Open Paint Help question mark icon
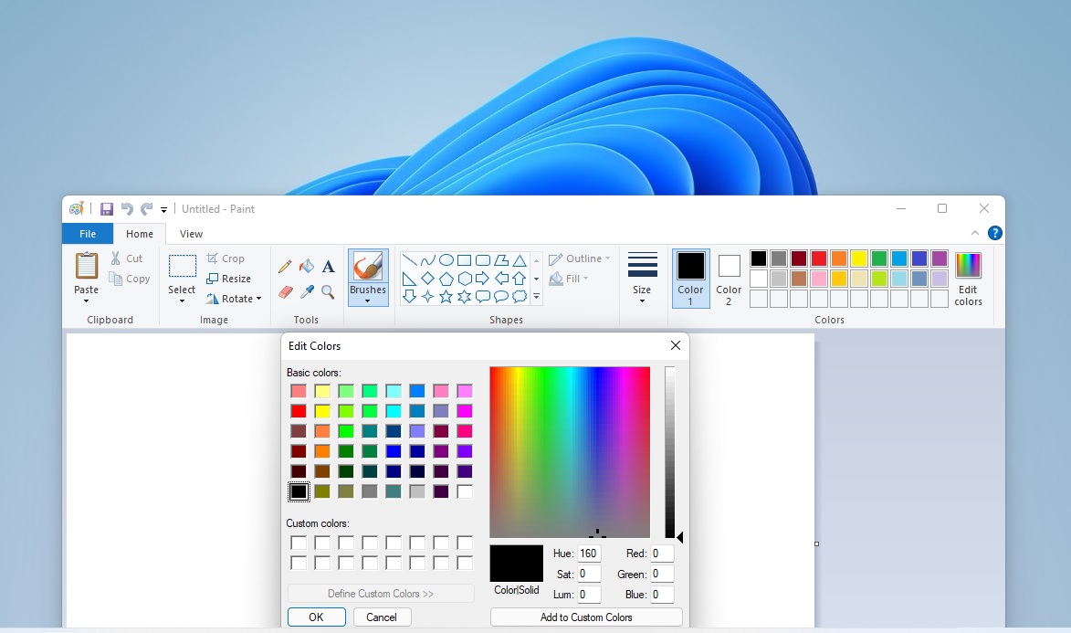1071x633 pixels. 995,234
